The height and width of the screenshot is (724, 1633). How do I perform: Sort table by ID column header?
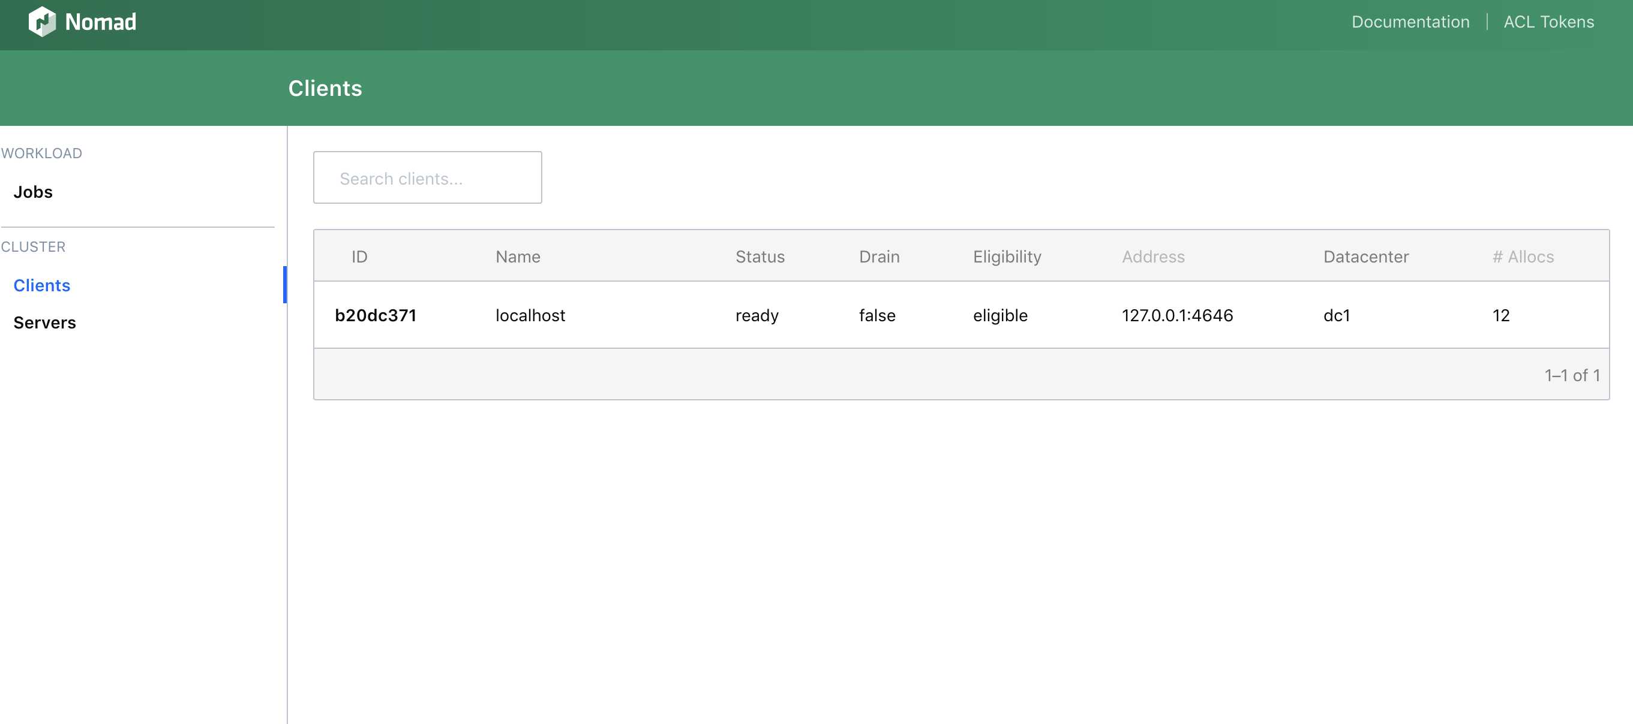point(359,257)
